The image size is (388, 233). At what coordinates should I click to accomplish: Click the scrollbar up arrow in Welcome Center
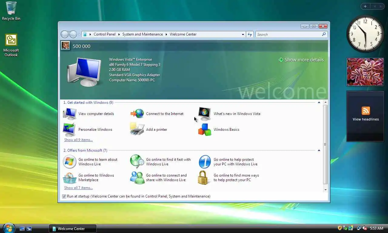point(326,102)
